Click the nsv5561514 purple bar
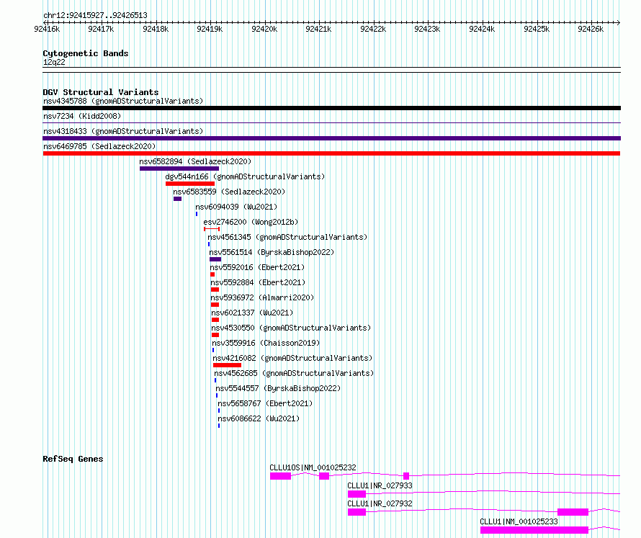Screen dimensions: 641x538 [x=215, y=259]
